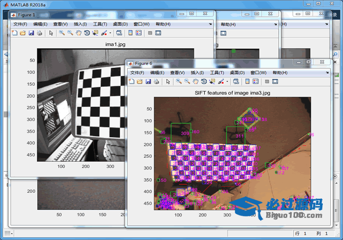
Task: Open brush color dropdown arrow in Figure 1
Action: coord(110,34)
